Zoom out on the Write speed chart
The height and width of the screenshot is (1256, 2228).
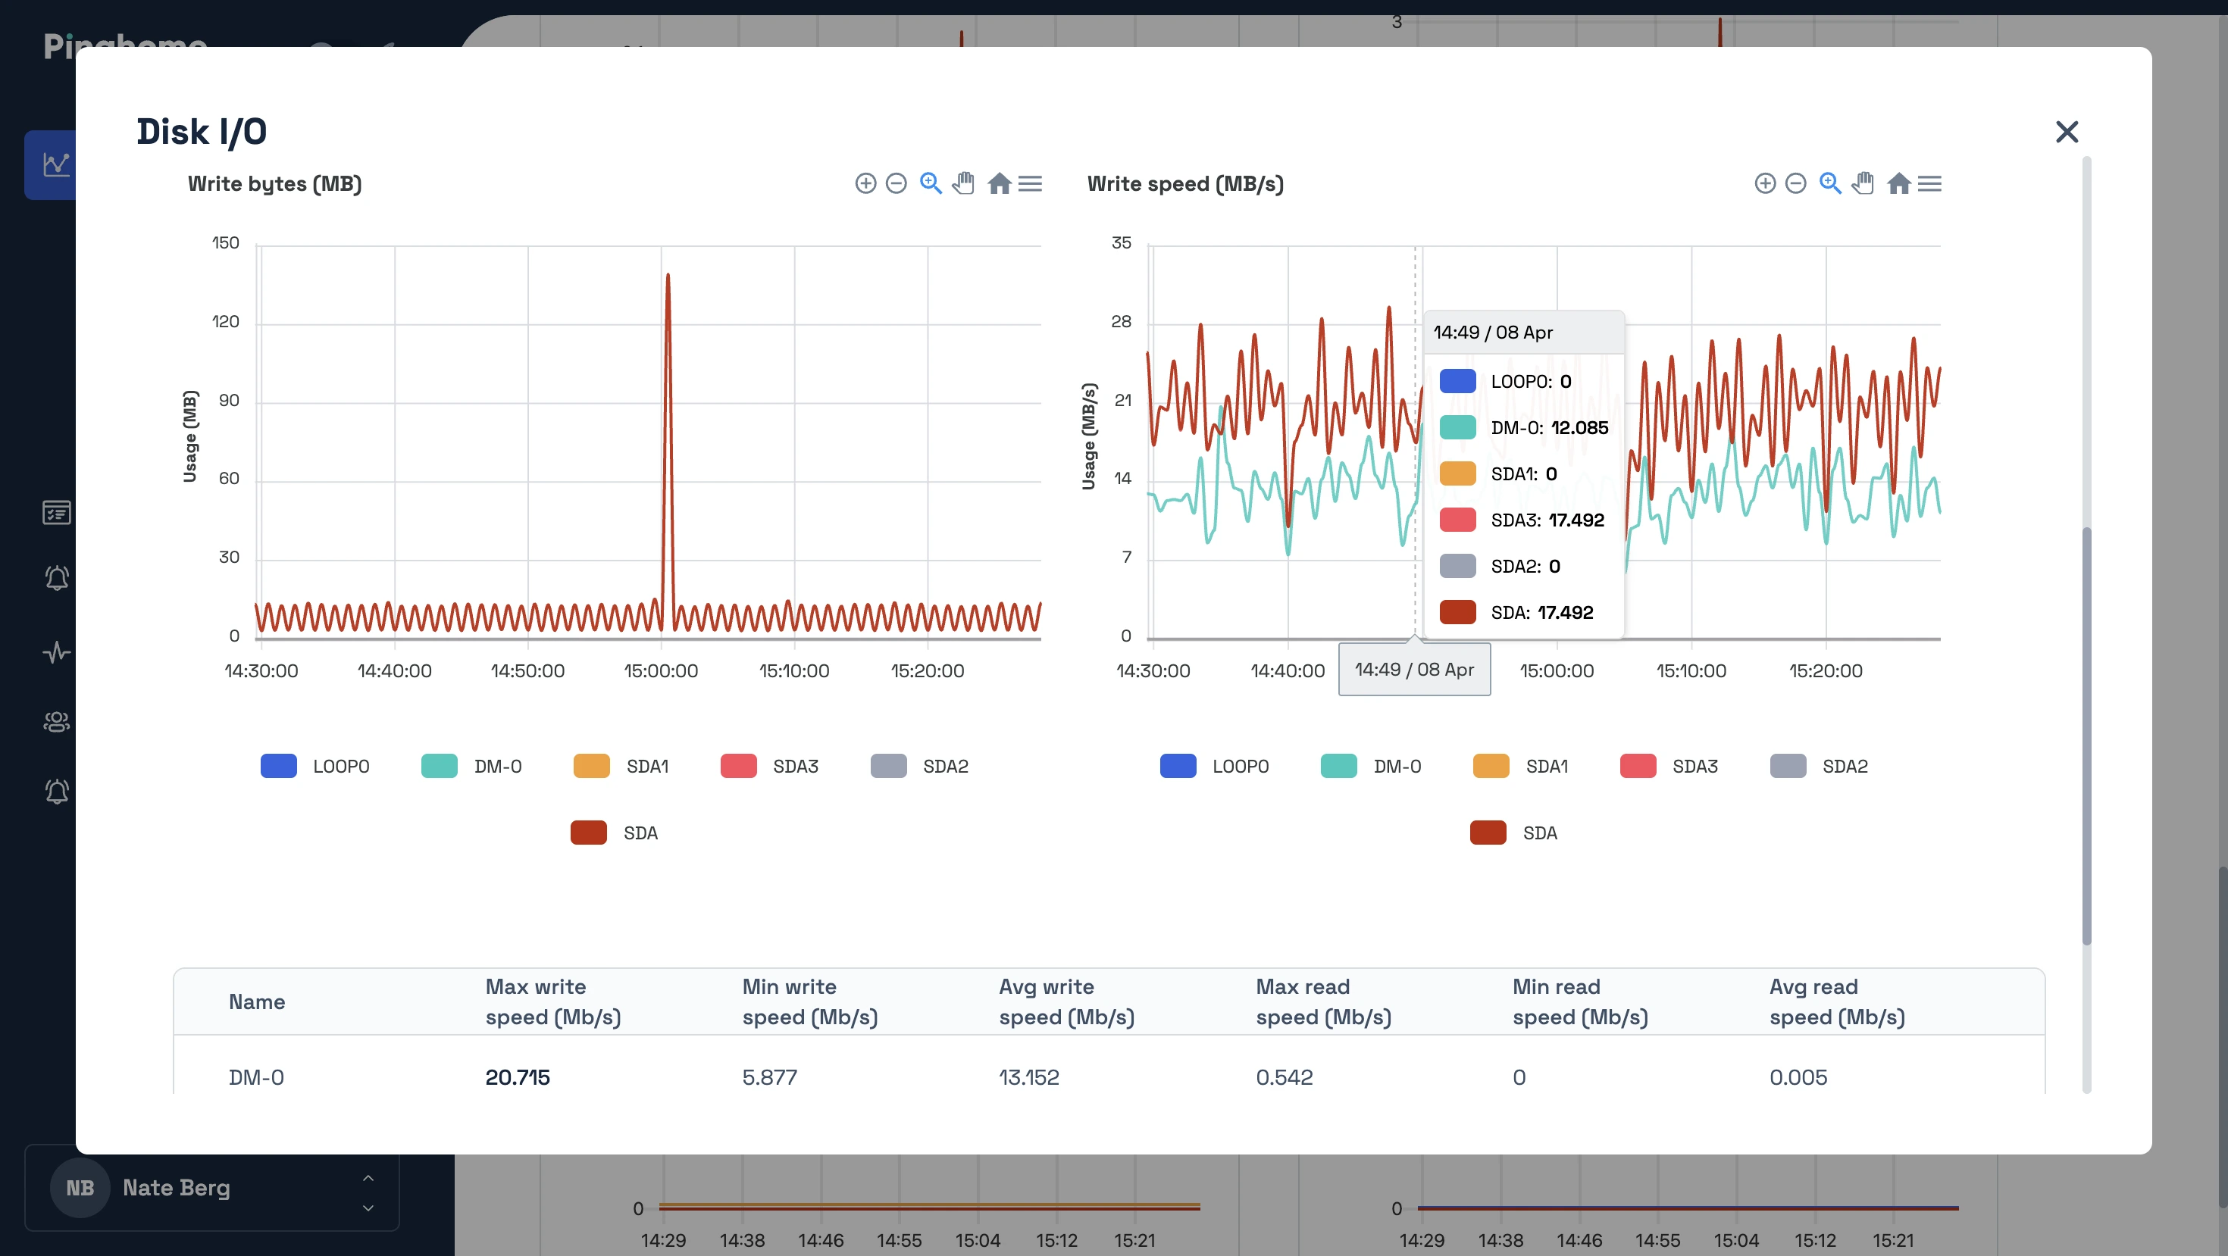pos(1796,183)
